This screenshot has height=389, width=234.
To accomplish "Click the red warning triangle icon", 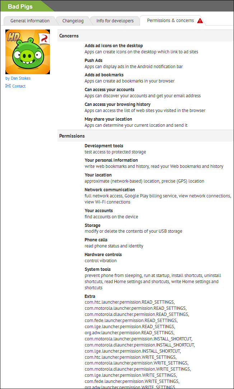I will pyautogui.click(x=200, y=21).
